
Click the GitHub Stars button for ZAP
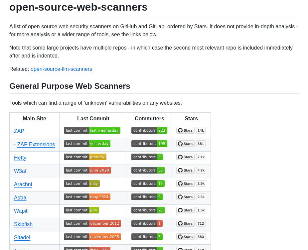coord(185,130)
